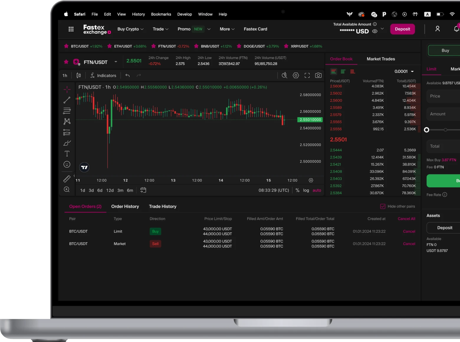
Task: Switch to Market Trades tab
Action: (x=381, y=59)
